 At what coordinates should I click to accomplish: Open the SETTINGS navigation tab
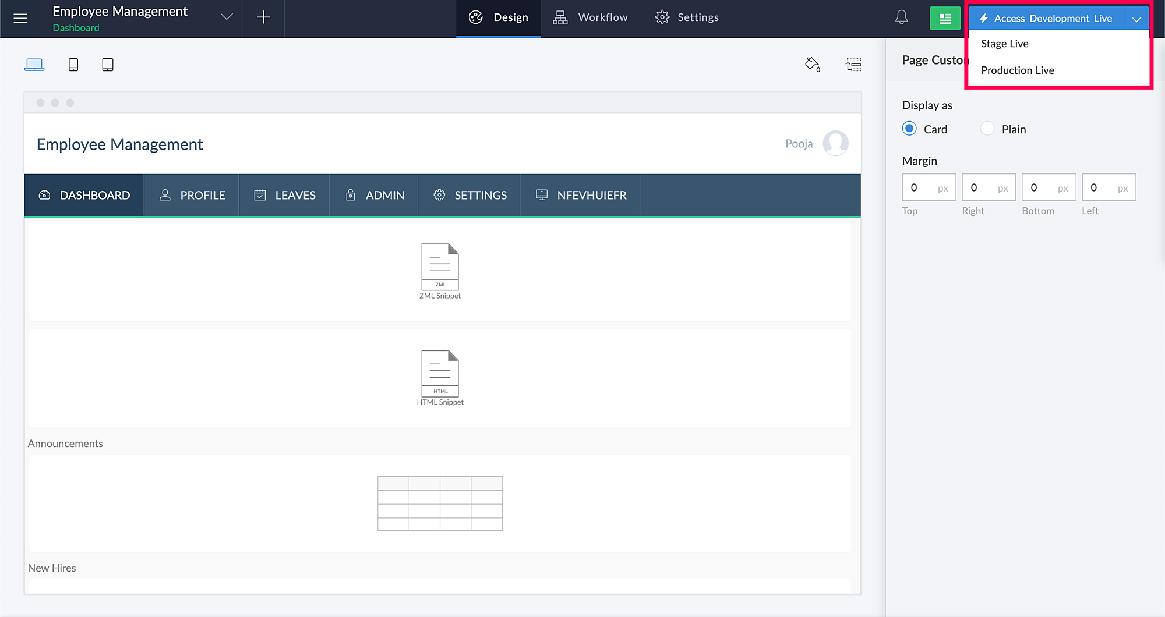point(469,196)
